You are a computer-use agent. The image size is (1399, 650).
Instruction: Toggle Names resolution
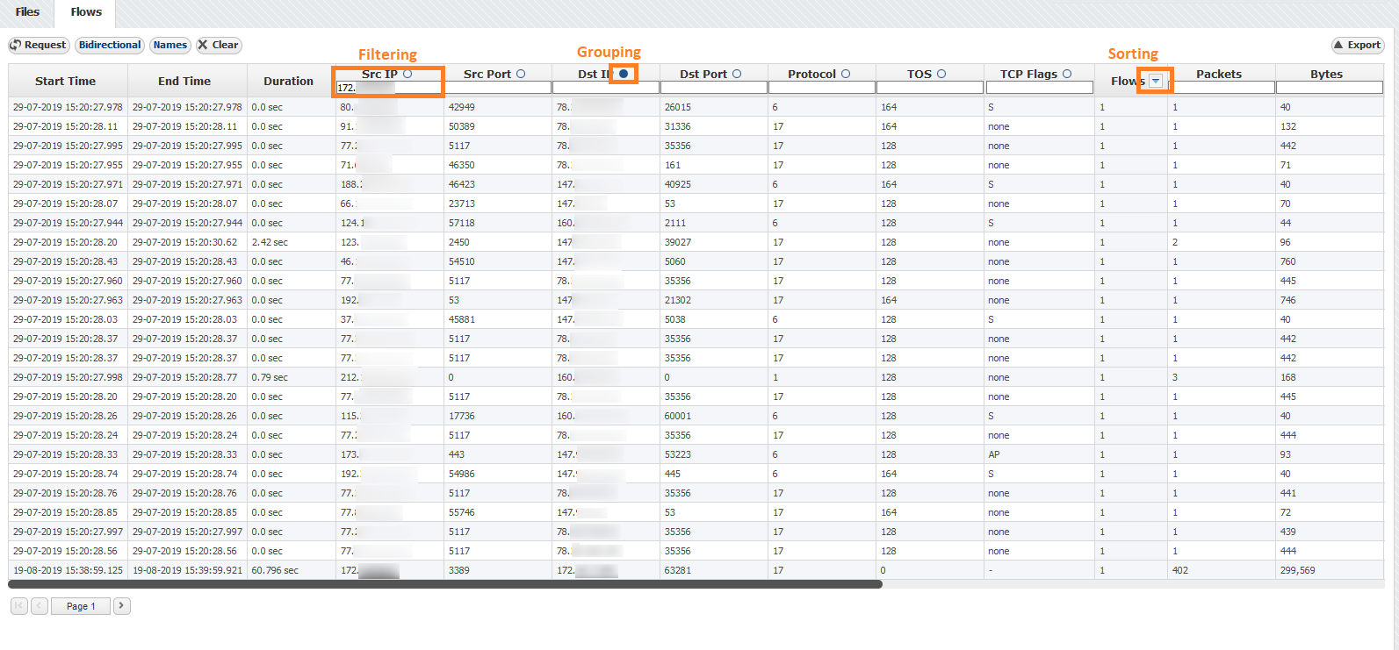coord(169,46)
